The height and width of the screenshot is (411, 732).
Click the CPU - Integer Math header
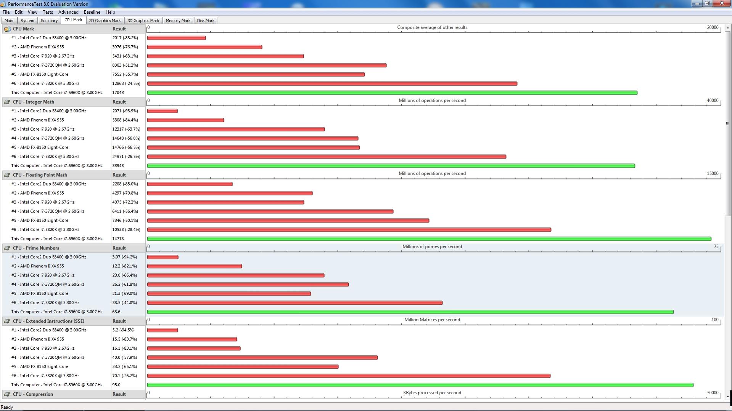[56, 102]
